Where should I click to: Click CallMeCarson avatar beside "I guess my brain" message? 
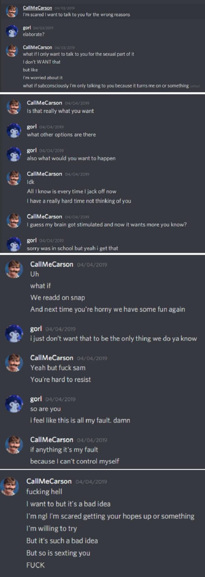[x=14, y=221]
